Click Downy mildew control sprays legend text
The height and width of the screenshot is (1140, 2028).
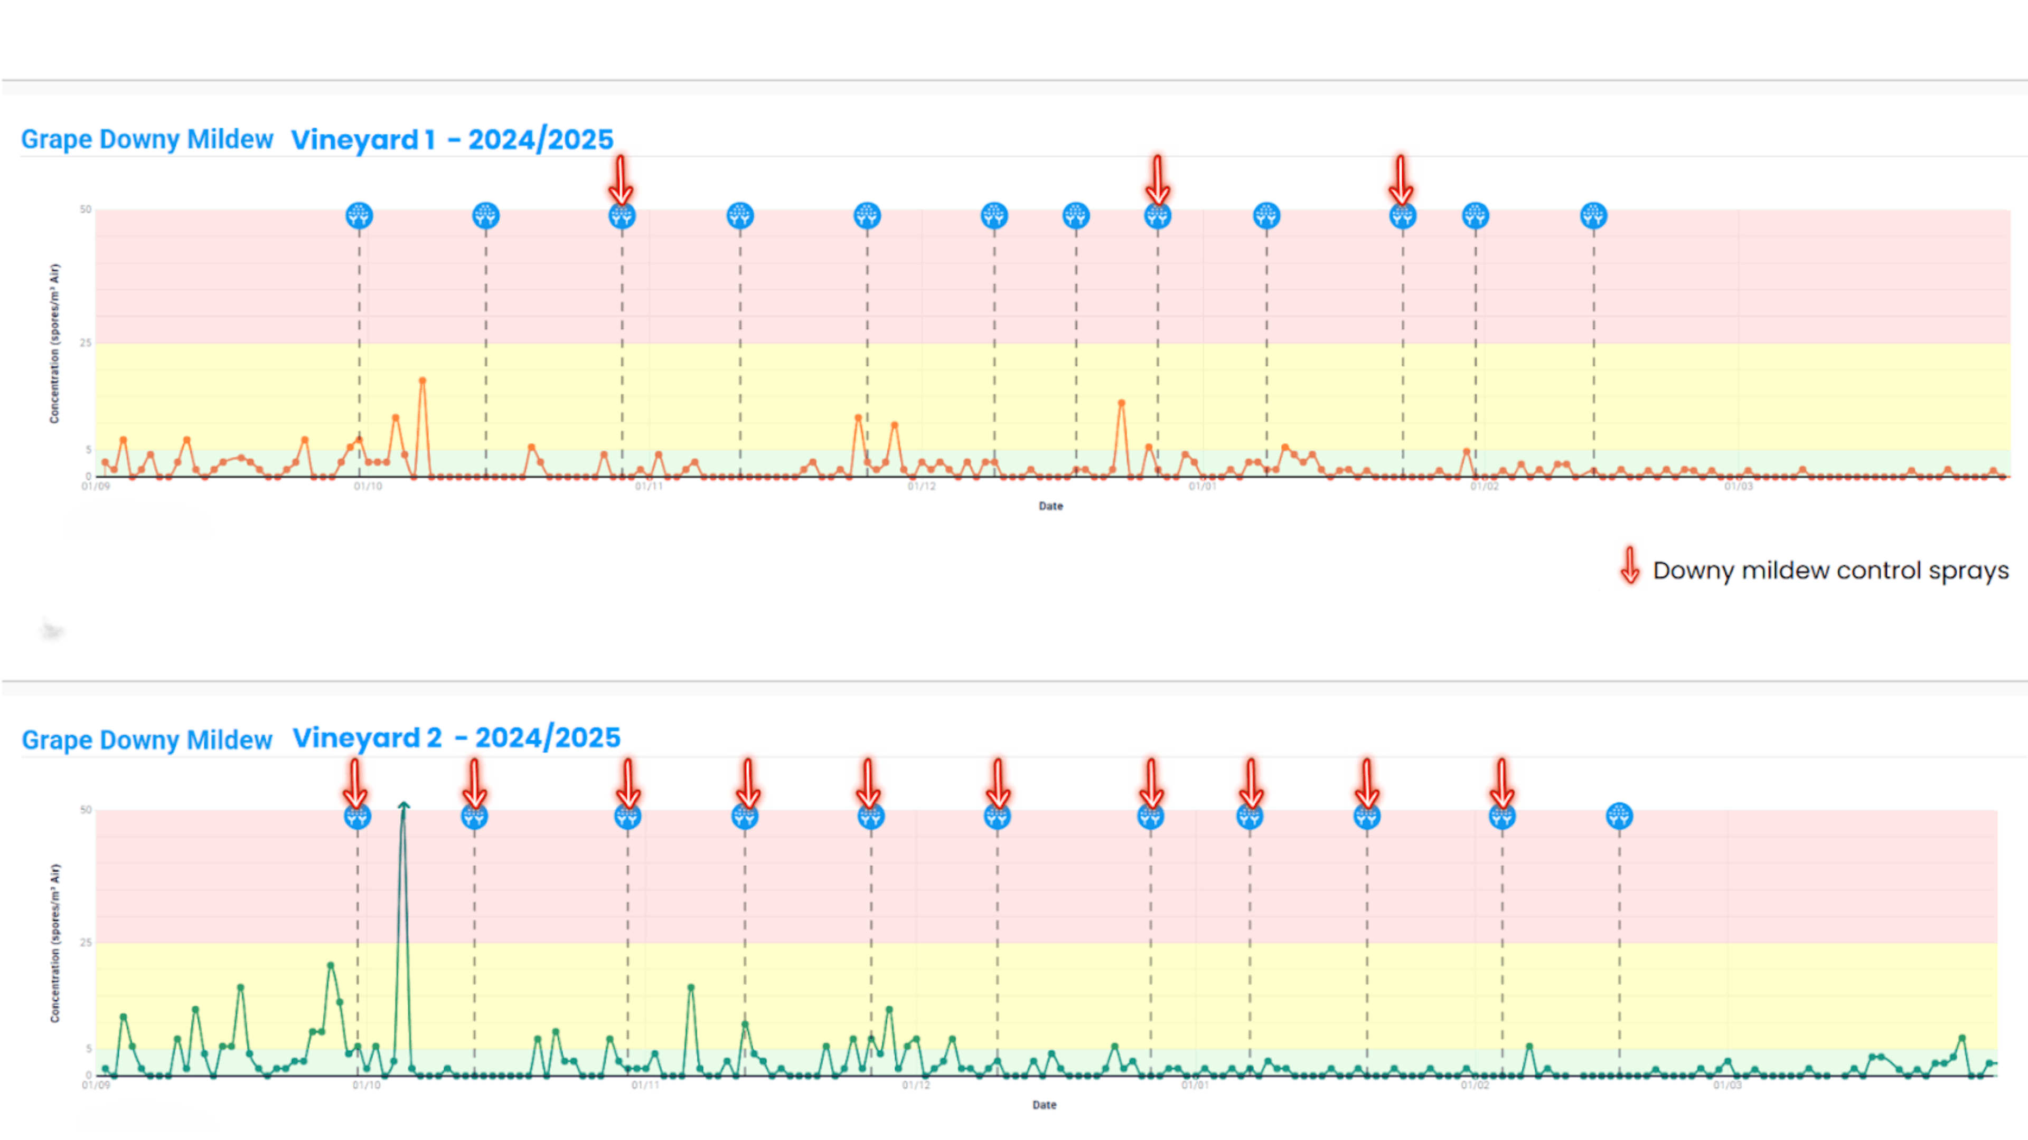1830,571
